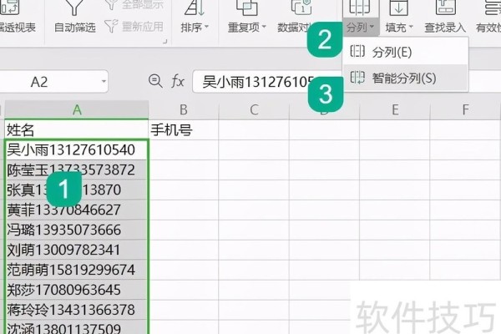Click the lookup entry icon
The width and height of the screenshot is (501, 334).
pos(445,7)
